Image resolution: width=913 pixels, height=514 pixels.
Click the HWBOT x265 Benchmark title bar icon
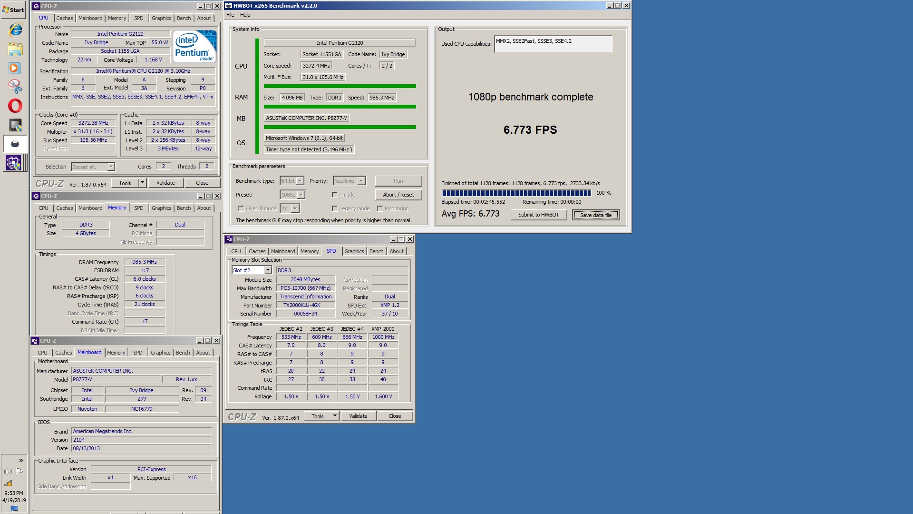pyautogui.click(x=228, y=6)
